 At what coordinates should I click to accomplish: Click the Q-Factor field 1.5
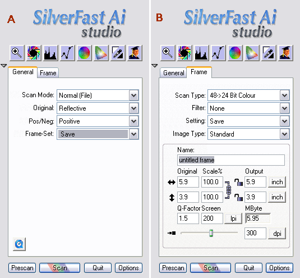click(x=188, y=218)
